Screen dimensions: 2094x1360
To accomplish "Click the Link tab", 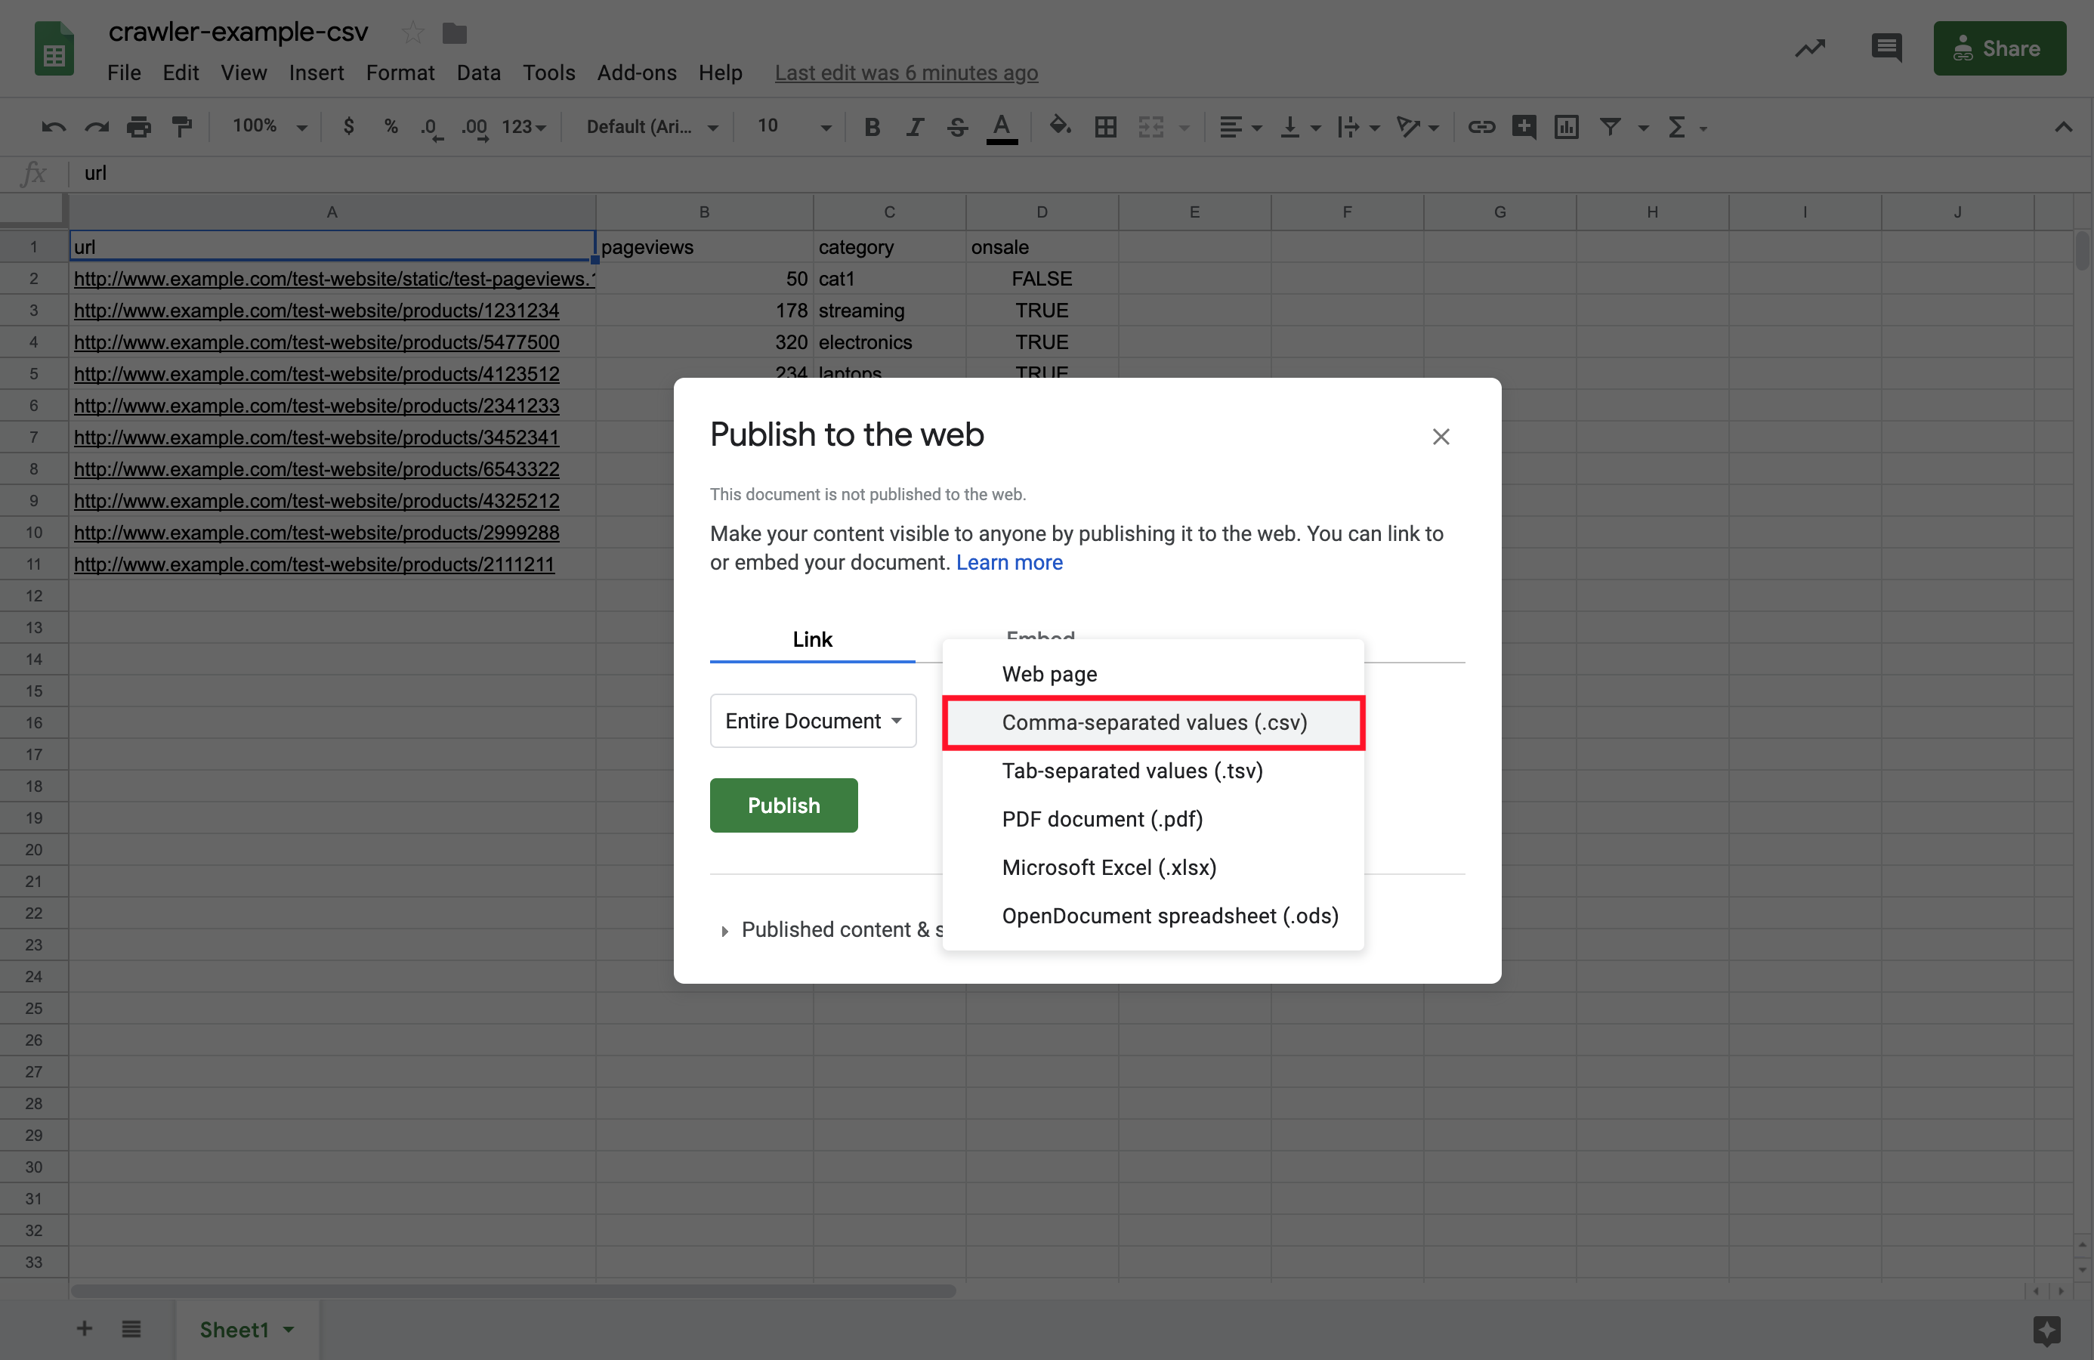I will tap(814, 638).
